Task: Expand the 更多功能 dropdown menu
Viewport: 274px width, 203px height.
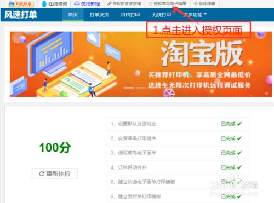Action: point(195,15)
